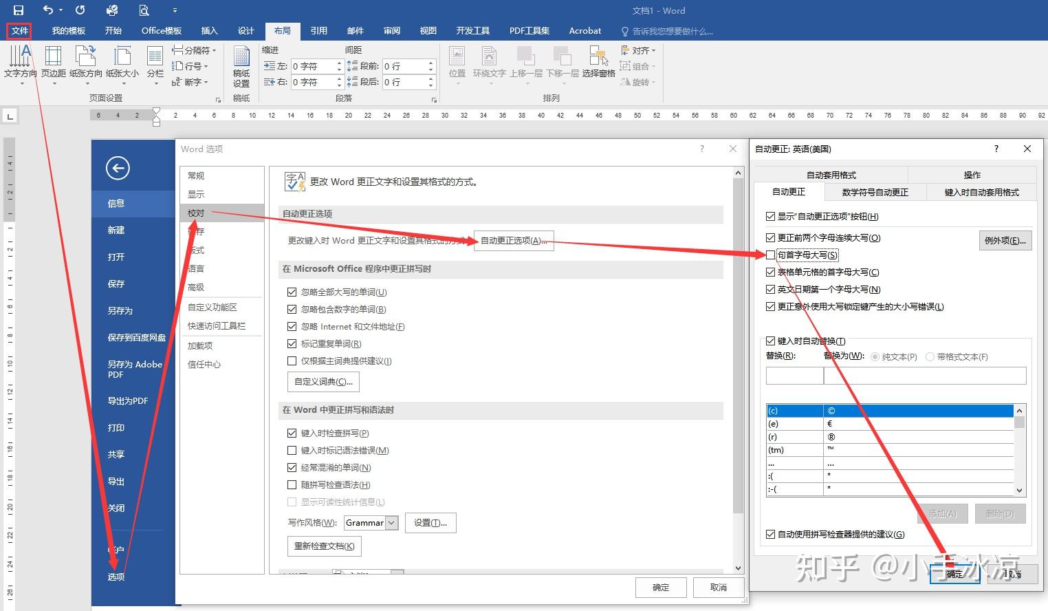The height and width of the screenshot is (611, 1048).
Task: Click the back arrow in backstage view
Action: pyautogui.click(x=118, y=168)
